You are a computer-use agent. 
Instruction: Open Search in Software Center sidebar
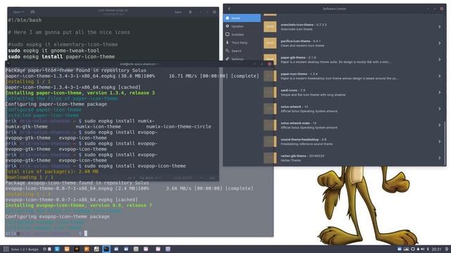(242, 51)
